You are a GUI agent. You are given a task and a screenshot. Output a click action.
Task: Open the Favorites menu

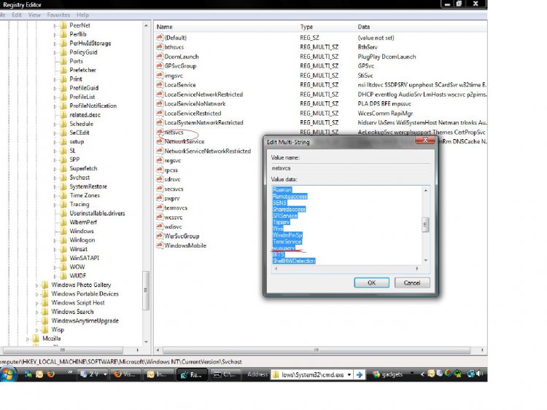(x=58, y=15)
